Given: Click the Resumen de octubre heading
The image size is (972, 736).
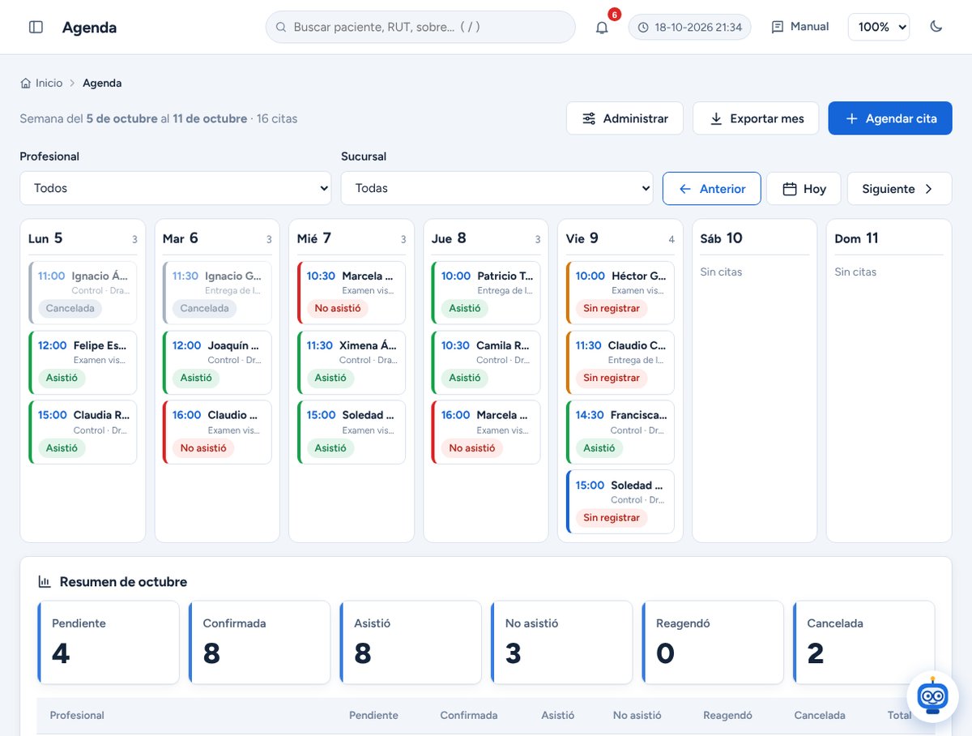Looking at the screenshot, I should [123, 582].
